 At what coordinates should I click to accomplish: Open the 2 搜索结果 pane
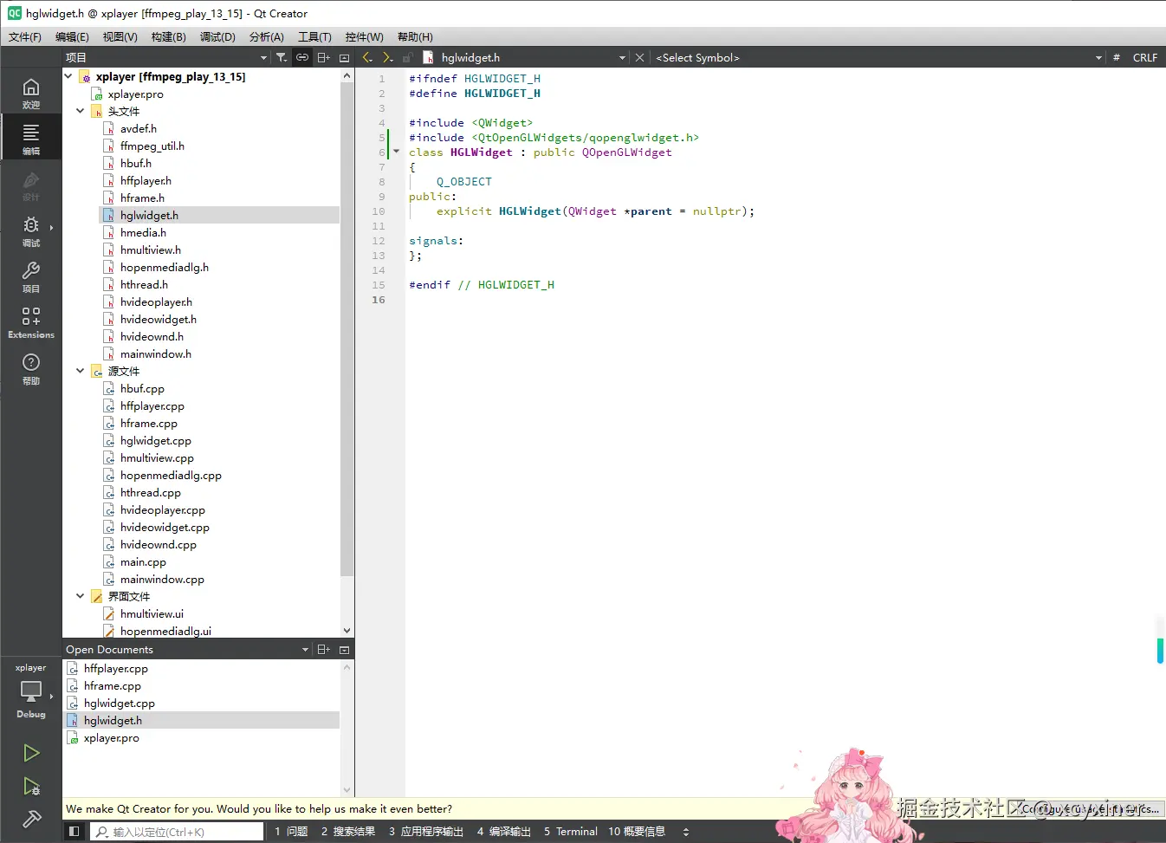point(348,831)
